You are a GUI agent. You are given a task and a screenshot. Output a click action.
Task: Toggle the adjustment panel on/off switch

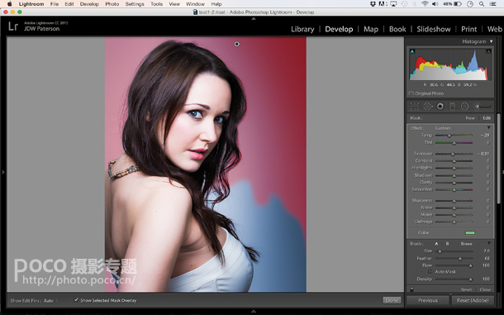click(411, 289)
